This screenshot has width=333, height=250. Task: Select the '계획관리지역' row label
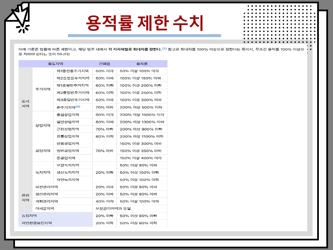tap(47, 201)
